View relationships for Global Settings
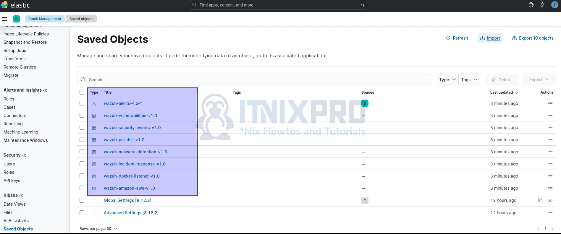561x234 pixels. 550,200
